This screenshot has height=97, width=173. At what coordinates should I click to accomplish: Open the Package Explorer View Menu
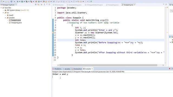tap(44, 5)
